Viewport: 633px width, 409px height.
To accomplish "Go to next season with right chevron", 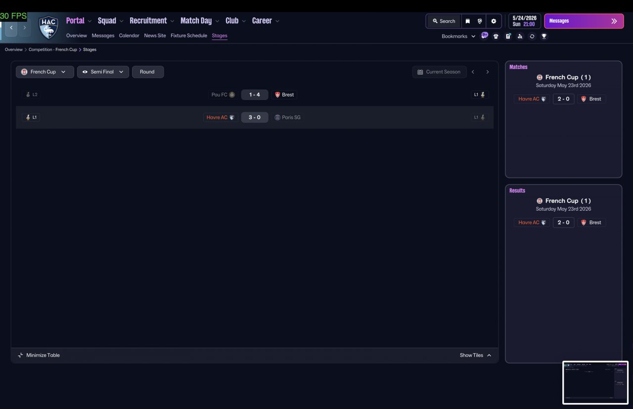I will point(487,72).
